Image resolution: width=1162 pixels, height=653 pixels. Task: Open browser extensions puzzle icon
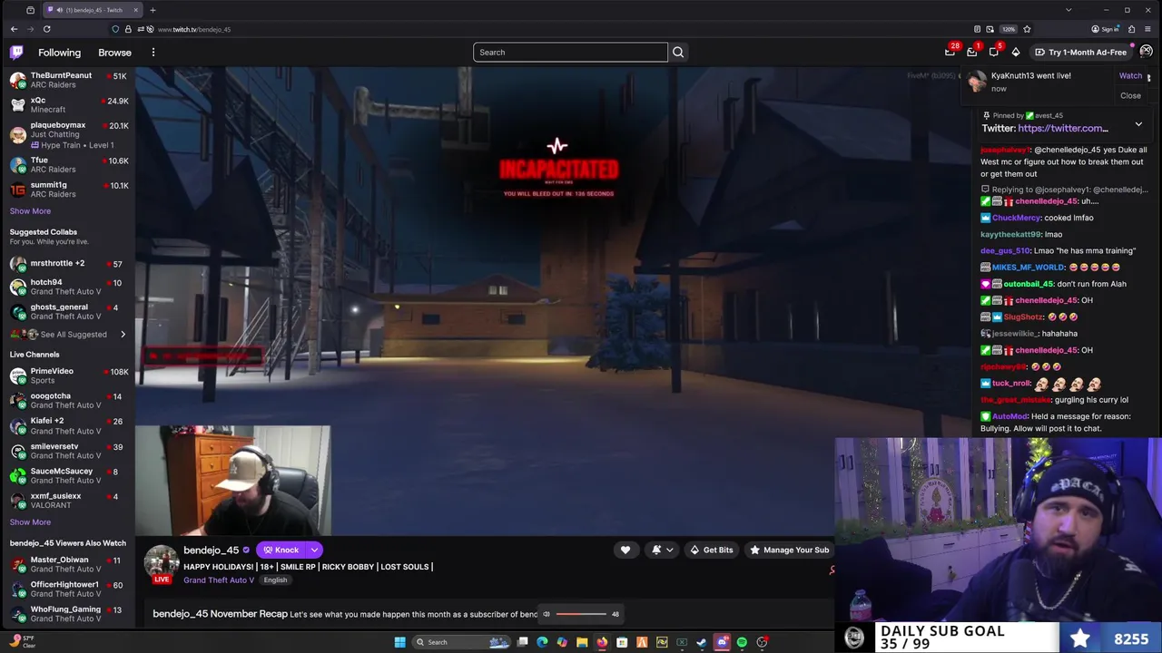(x=1131, y=29)
